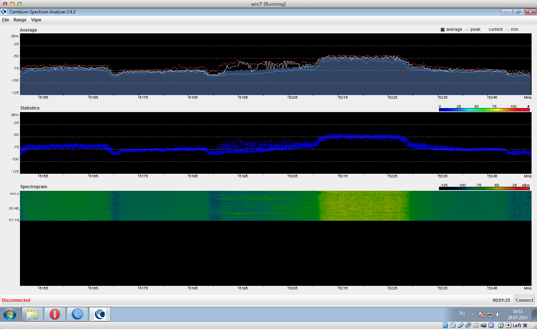Click the taskbar clock showing 19:53
The height and width of the screenshot is (329, 537).
tap(517, 314)
